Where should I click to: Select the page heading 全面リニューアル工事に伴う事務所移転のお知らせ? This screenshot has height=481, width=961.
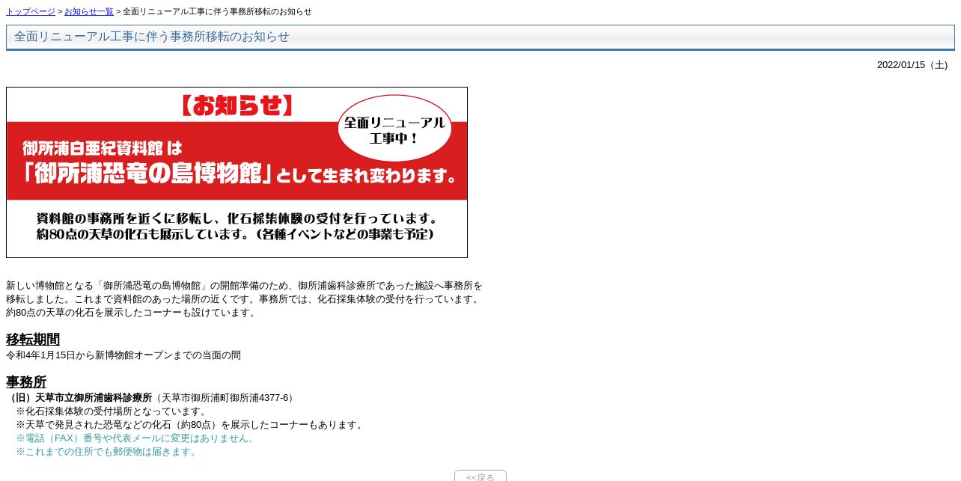click(152, 37)
